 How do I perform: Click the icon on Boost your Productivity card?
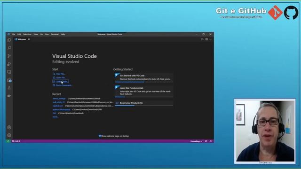tap(117, 103)
